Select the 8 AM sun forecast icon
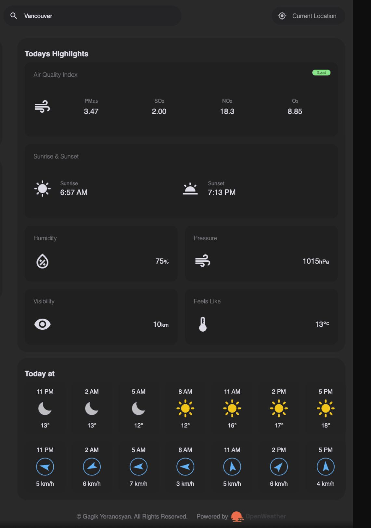 [185, 408]
